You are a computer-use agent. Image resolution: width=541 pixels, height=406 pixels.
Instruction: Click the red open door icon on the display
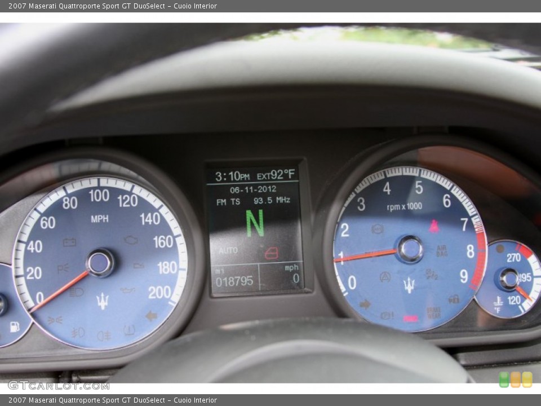(x=272, y=253)
